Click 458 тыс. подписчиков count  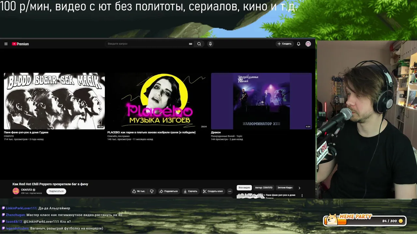32,193
